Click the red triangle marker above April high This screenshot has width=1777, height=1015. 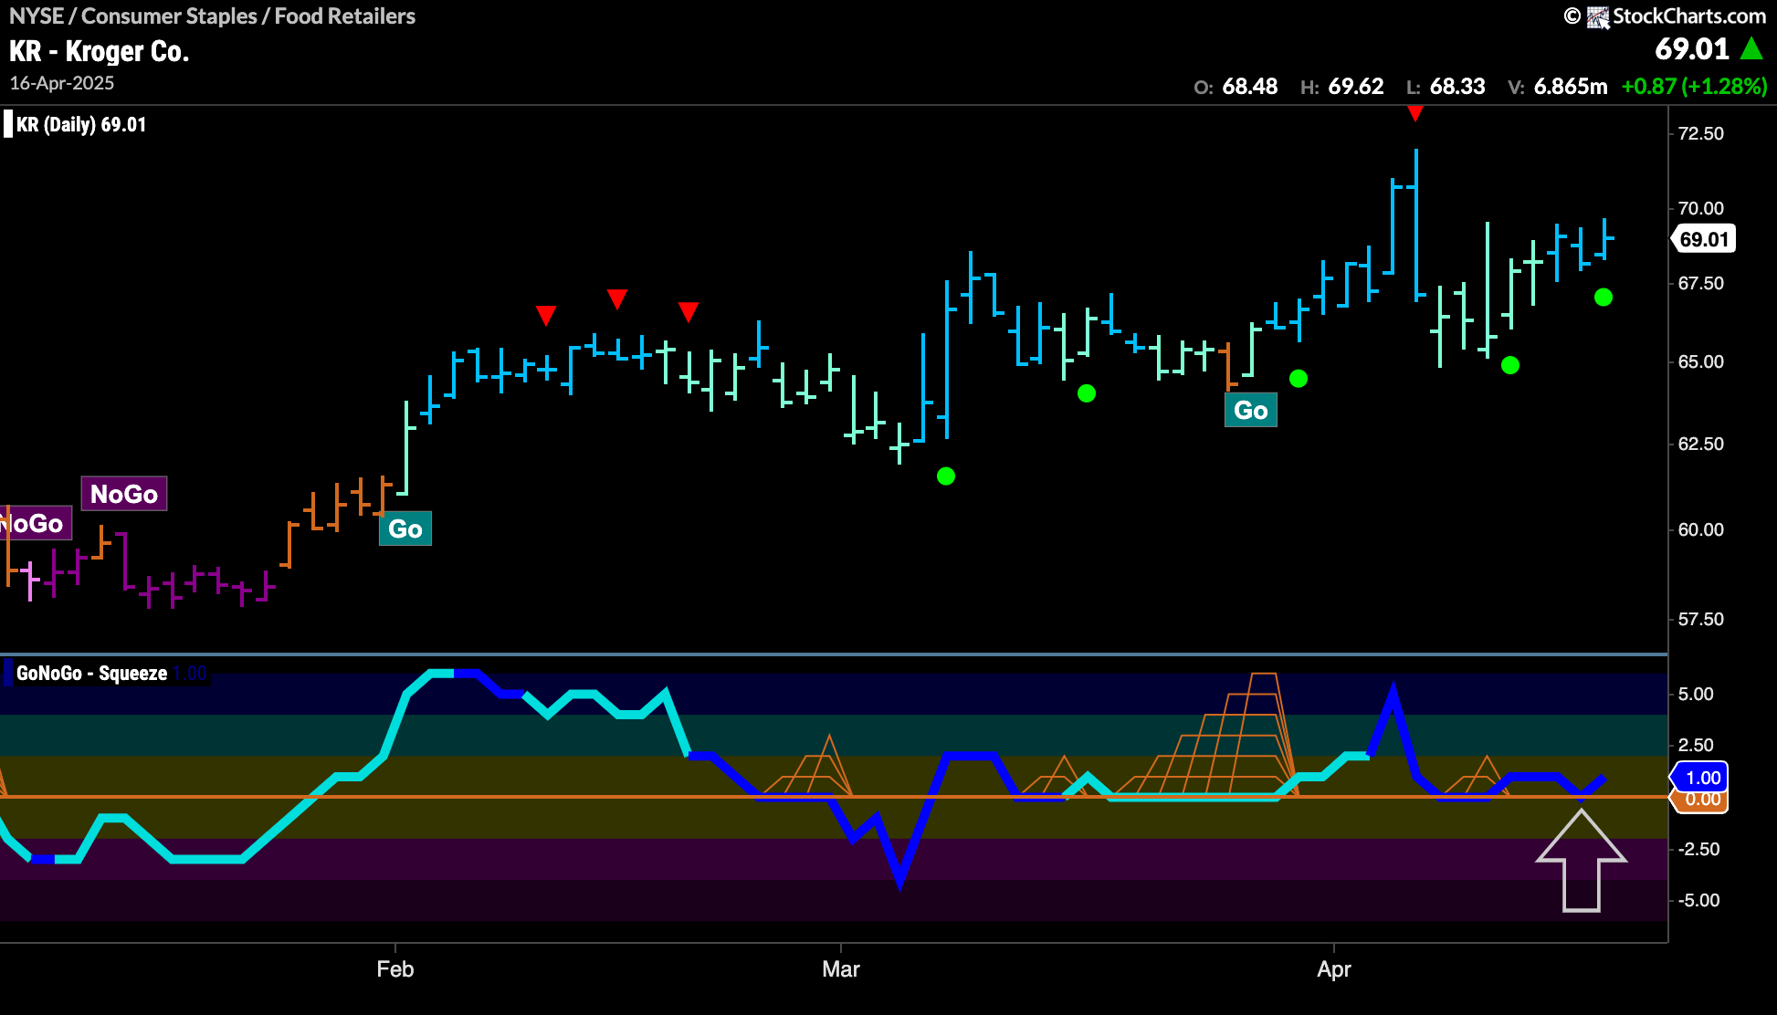click(1415, 113)
